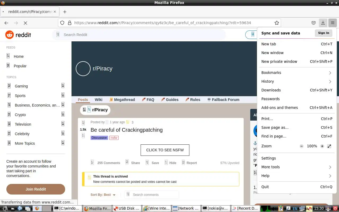Viewport: 339px width, 212px height.
Task: Open the Fallback Forum tab
Action: click(x=223, y=100)
